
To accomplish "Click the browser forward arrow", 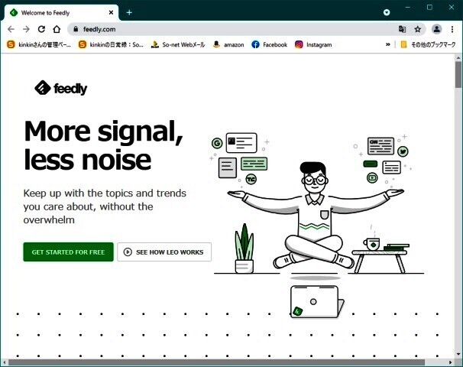I will click(x=26, y=29).
